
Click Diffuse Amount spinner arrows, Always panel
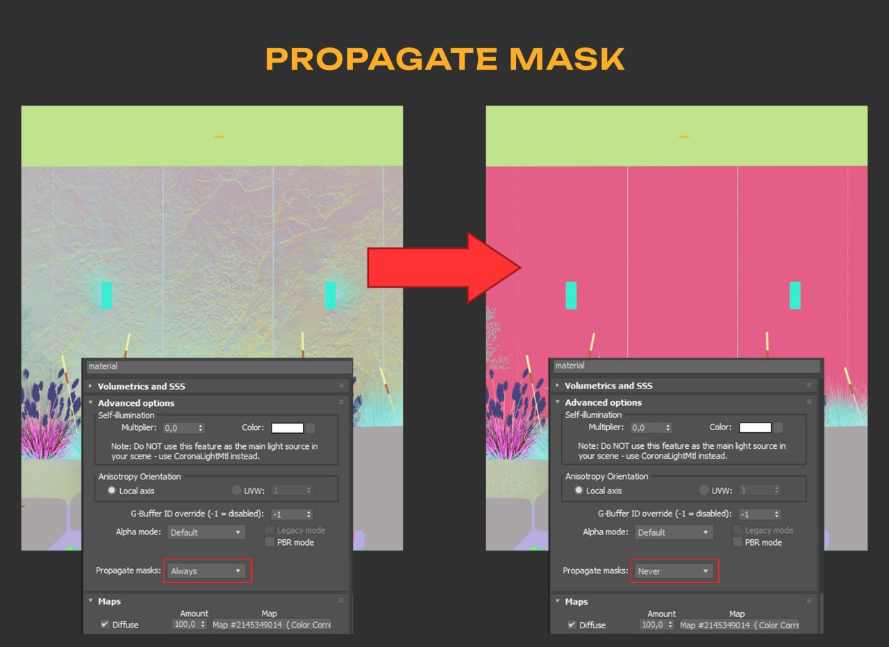pyautogui.click(x=203, y=625)
